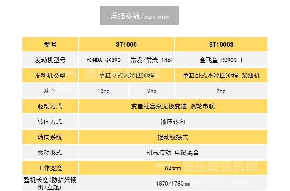Select the 功率 row label
Screen dimensions: 290x191
[50, 91]
